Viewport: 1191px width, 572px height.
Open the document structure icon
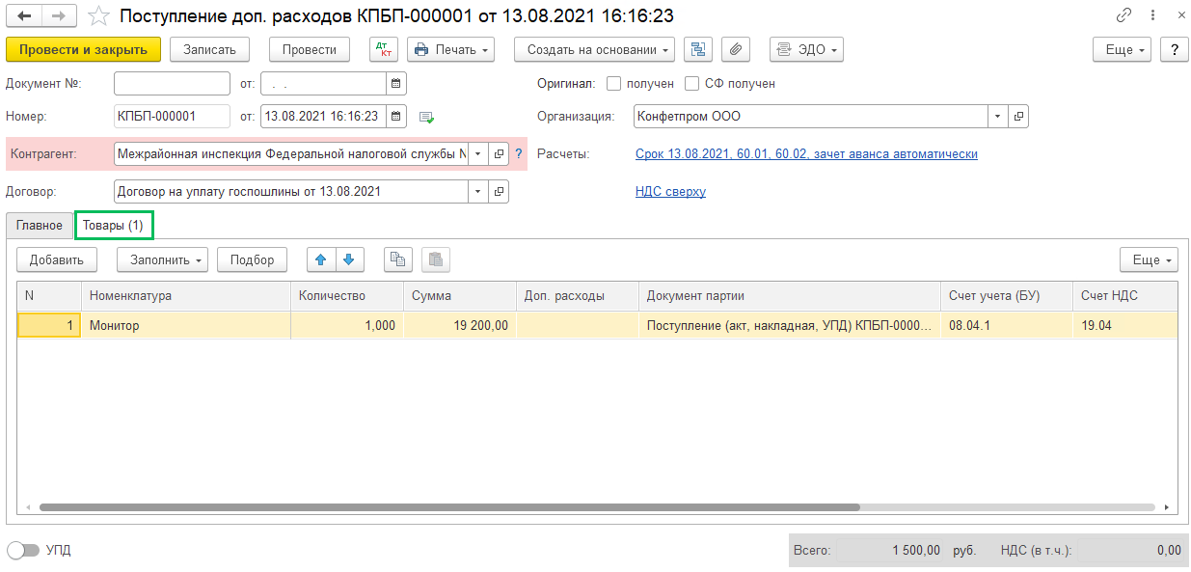tap(697, 49)
